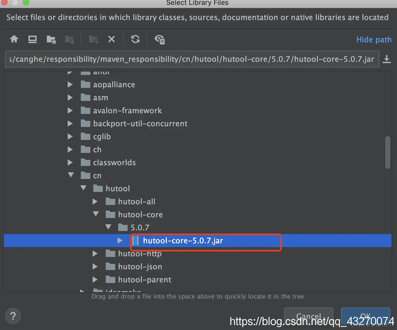Select the aopalliance tree row
This screenshot has height=330, width=397.
[x=198, y=85]
